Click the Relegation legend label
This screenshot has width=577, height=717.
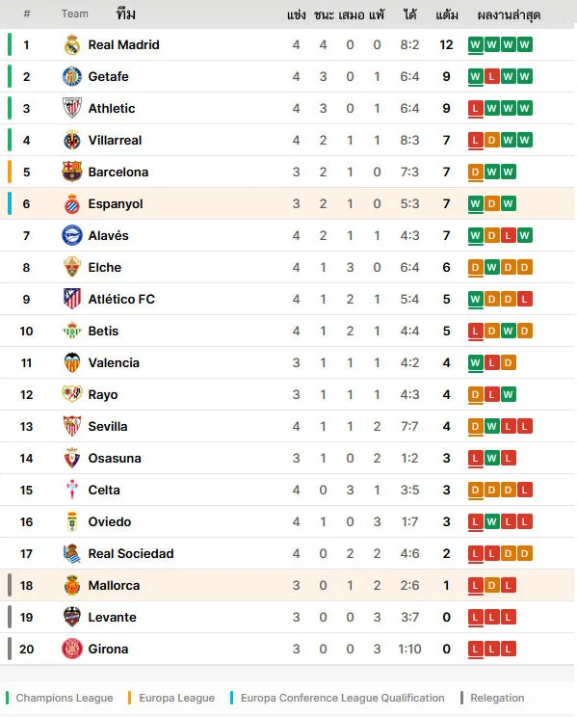[497, 698]
